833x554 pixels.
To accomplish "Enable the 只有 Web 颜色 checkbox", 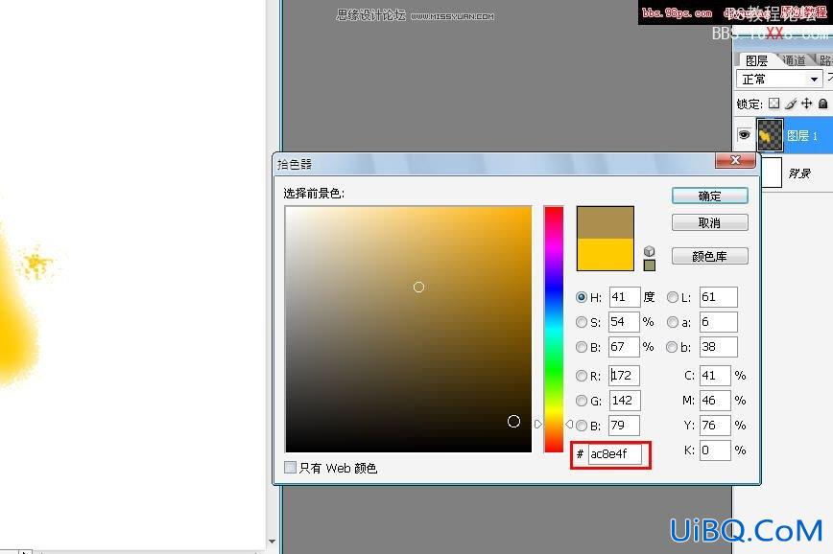I will click(290, 468).
